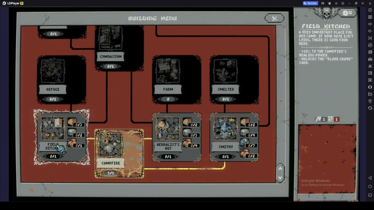The height and width of the screenshot is (210, 374).
Task: Take screenshot with scissors icon
Action: click(370, 66)
